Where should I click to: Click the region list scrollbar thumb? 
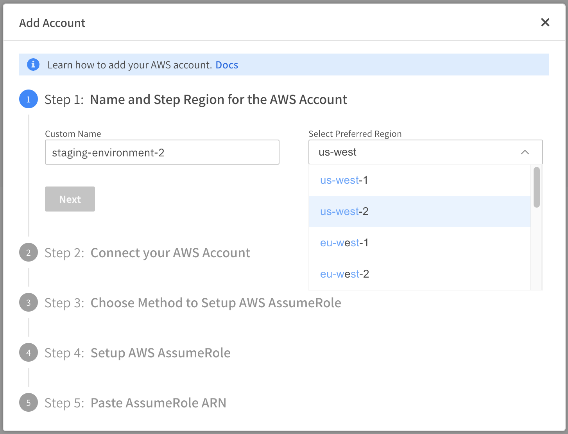(536, 187)
